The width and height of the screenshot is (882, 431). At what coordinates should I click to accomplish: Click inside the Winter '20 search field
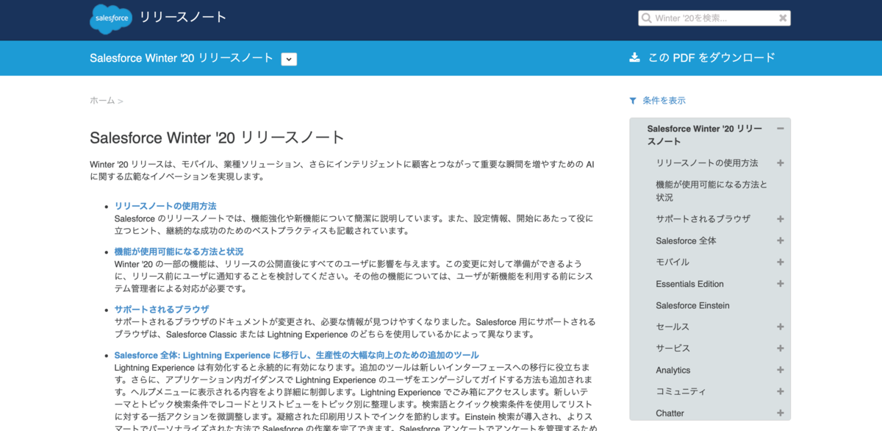click(706, 18)
